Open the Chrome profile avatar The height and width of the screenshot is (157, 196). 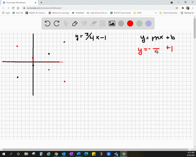click(188, 8)
